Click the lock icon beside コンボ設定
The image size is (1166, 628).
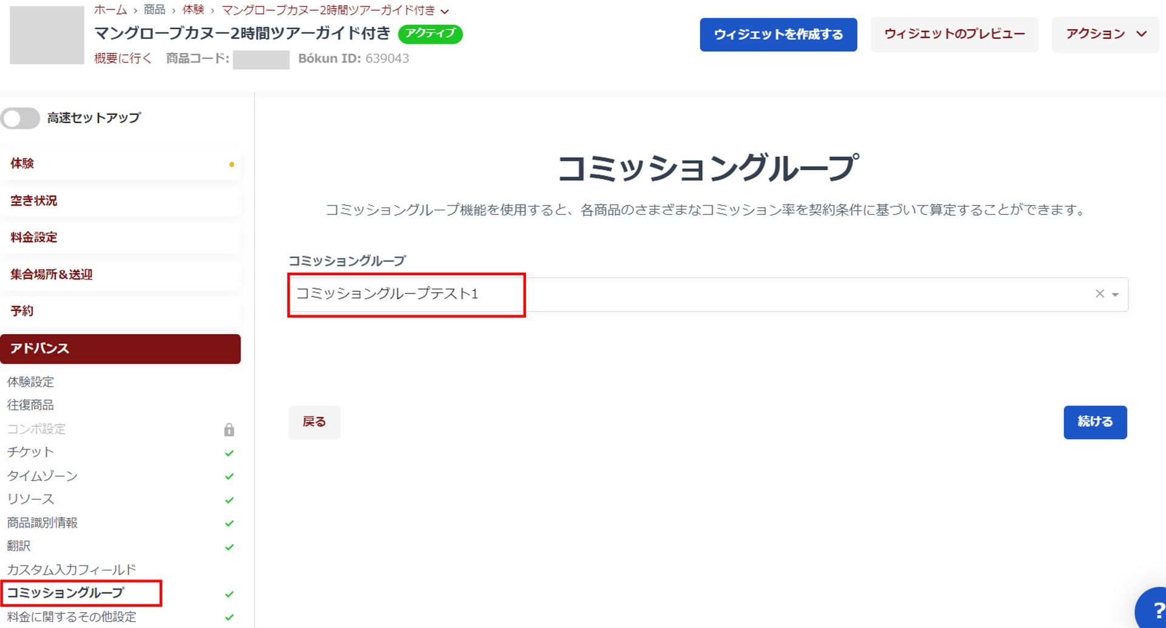pyautogui.click(x=229, y=429)
